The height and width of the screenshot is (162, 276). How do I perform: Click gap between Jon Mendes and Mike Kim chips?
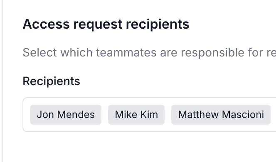105,115
